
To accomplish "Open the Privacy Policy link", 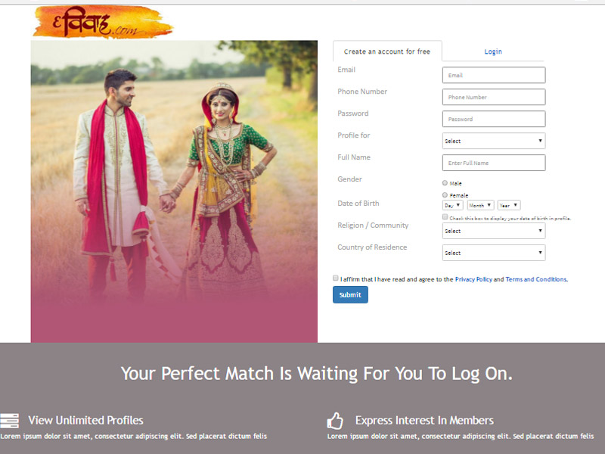I will tap(473, 279).
